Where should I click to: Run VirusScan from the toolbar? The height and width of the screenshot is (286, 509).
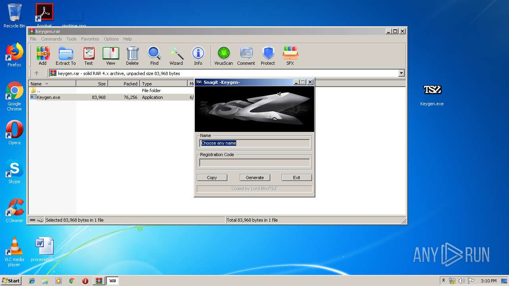tap(223, 56)
